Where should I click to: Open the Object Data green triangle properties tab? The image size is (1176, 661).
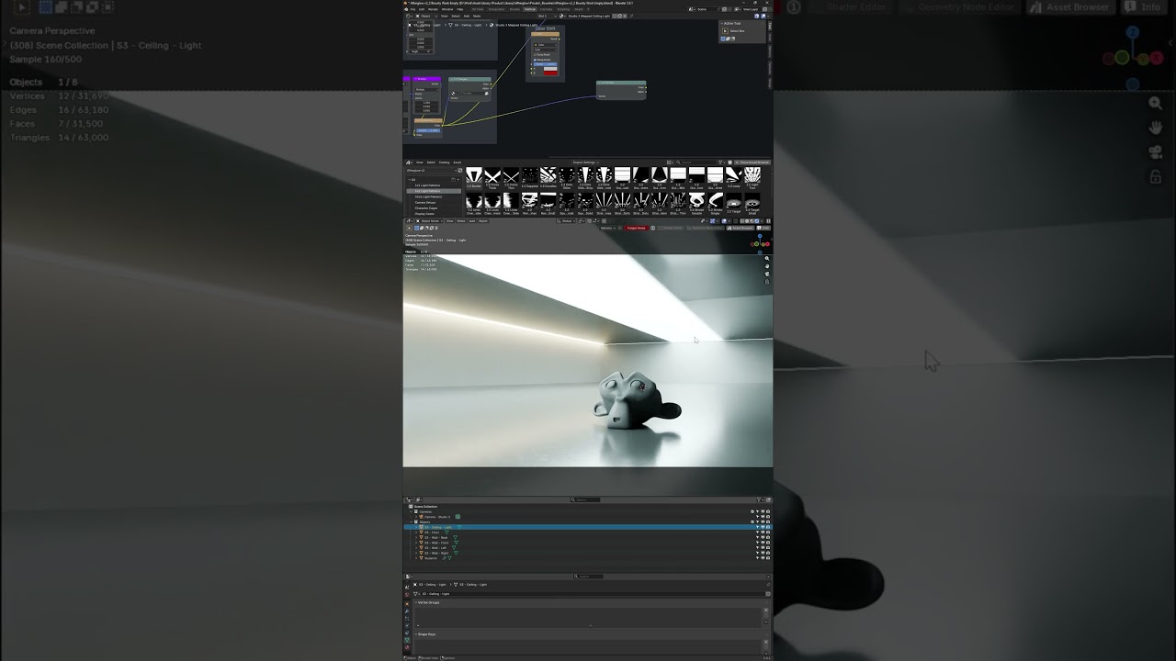coord(407,640)
